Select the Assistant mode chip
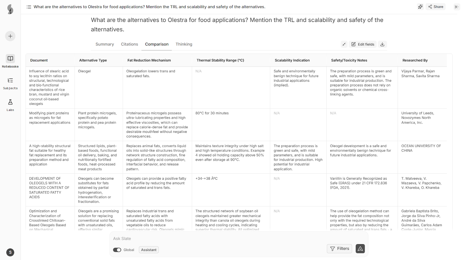The height and width of the screenshot is (260, 462). coord(149,250)
